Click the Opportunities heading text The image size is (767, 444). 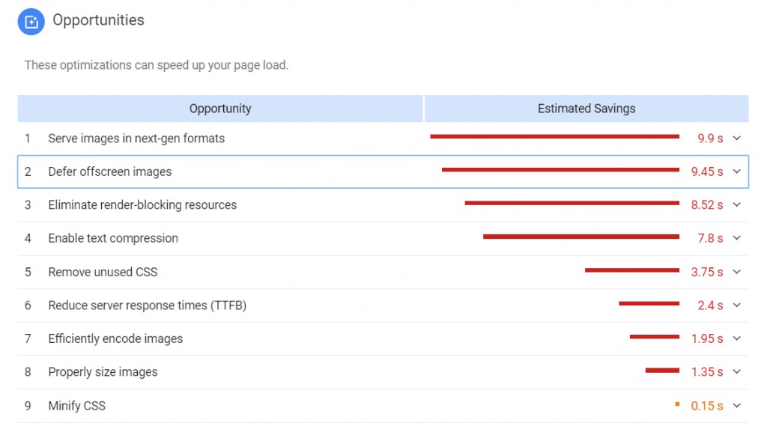pyautogui.click(x=98, y=20)
